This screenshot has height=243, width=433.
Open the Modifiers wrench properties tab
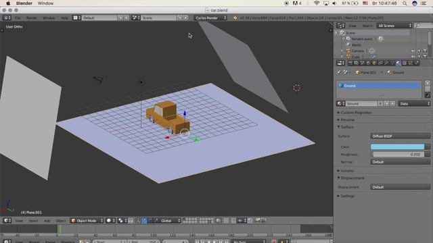pyautogui.click(x=386, y=63)
